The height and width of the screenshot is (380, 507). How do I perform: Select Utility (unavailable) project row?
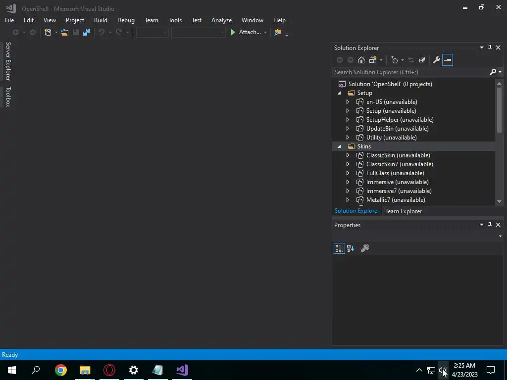tap(414, 138)
